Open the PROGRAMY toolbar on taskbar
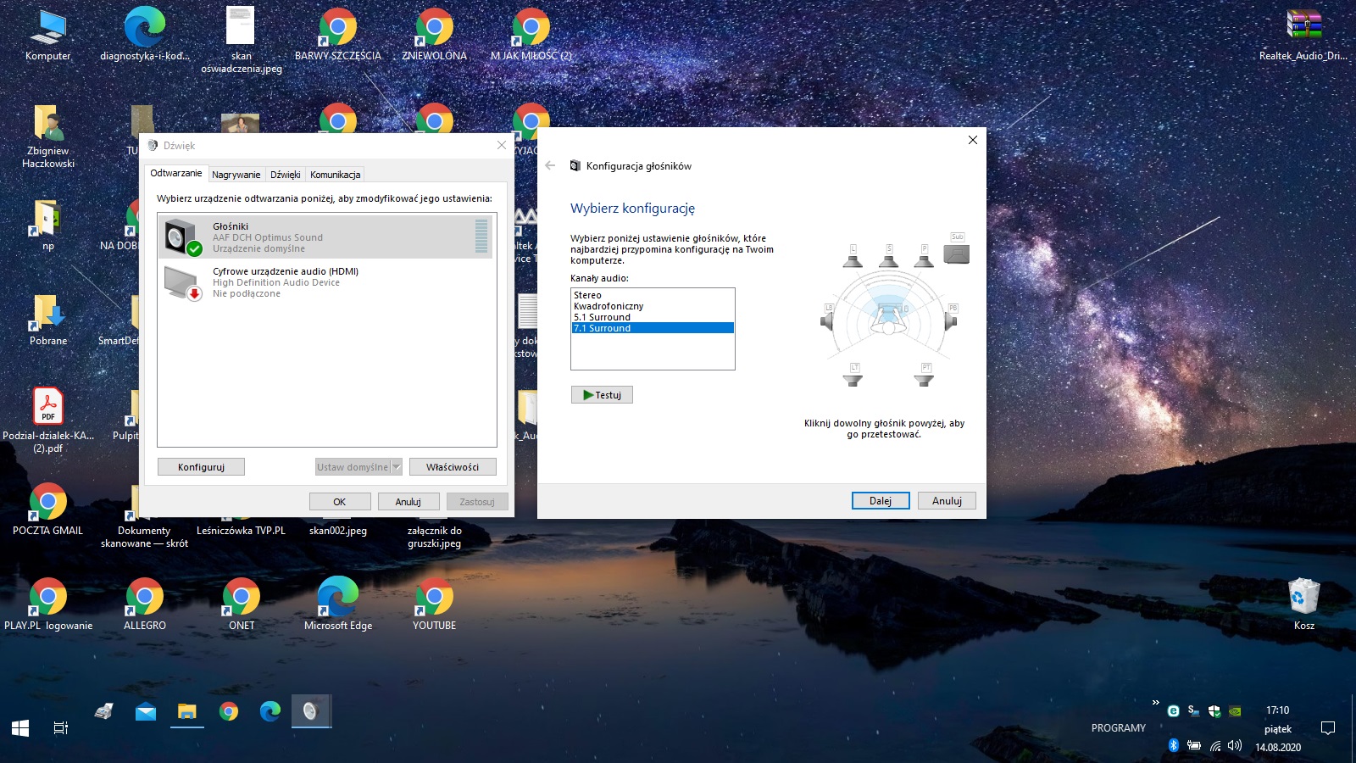The image size is (1356, 763). tap(1118, 727)
